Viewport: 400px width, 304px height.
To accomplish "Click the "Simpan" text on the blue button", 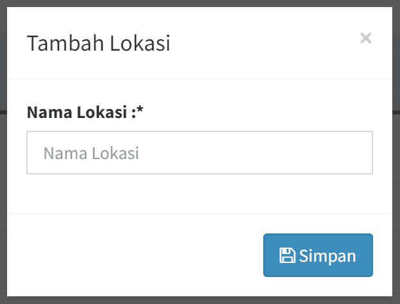I will tap(327, 256).
